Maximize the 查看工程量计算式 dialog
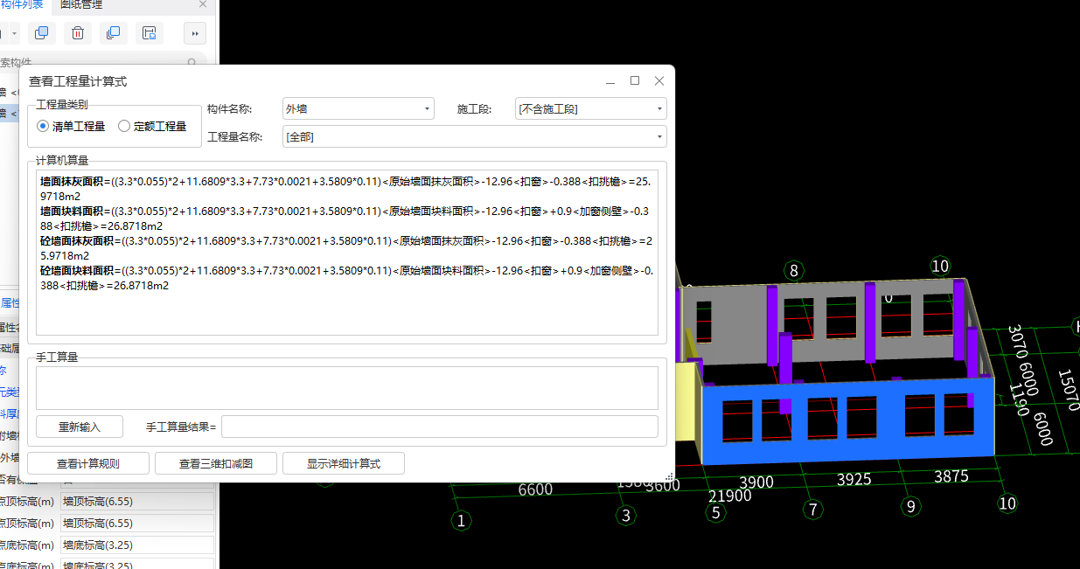The image size is (1080, 569). (635, 80)
